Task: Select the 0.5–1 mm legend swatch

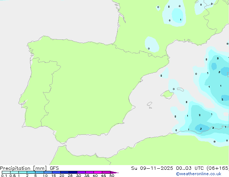Action: [14, 172]
